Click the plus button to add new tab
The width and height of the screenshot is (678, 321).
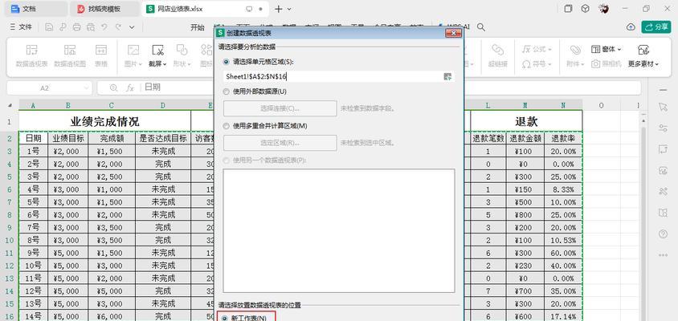pyautogui.click(x=279, y=9)
